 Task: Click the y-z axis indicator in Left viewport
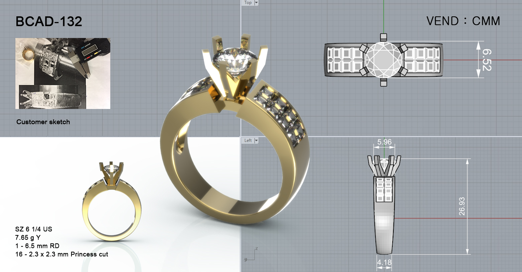251,254
